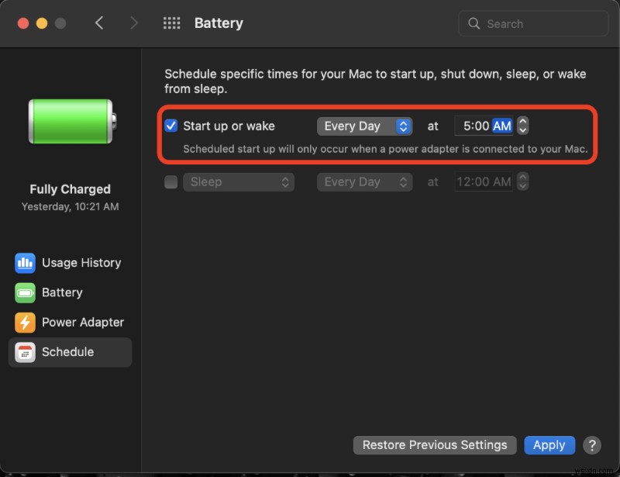The image size is (620, 477).
Task: Open the Schedule pane icon
Action: [x=25, y=352]
